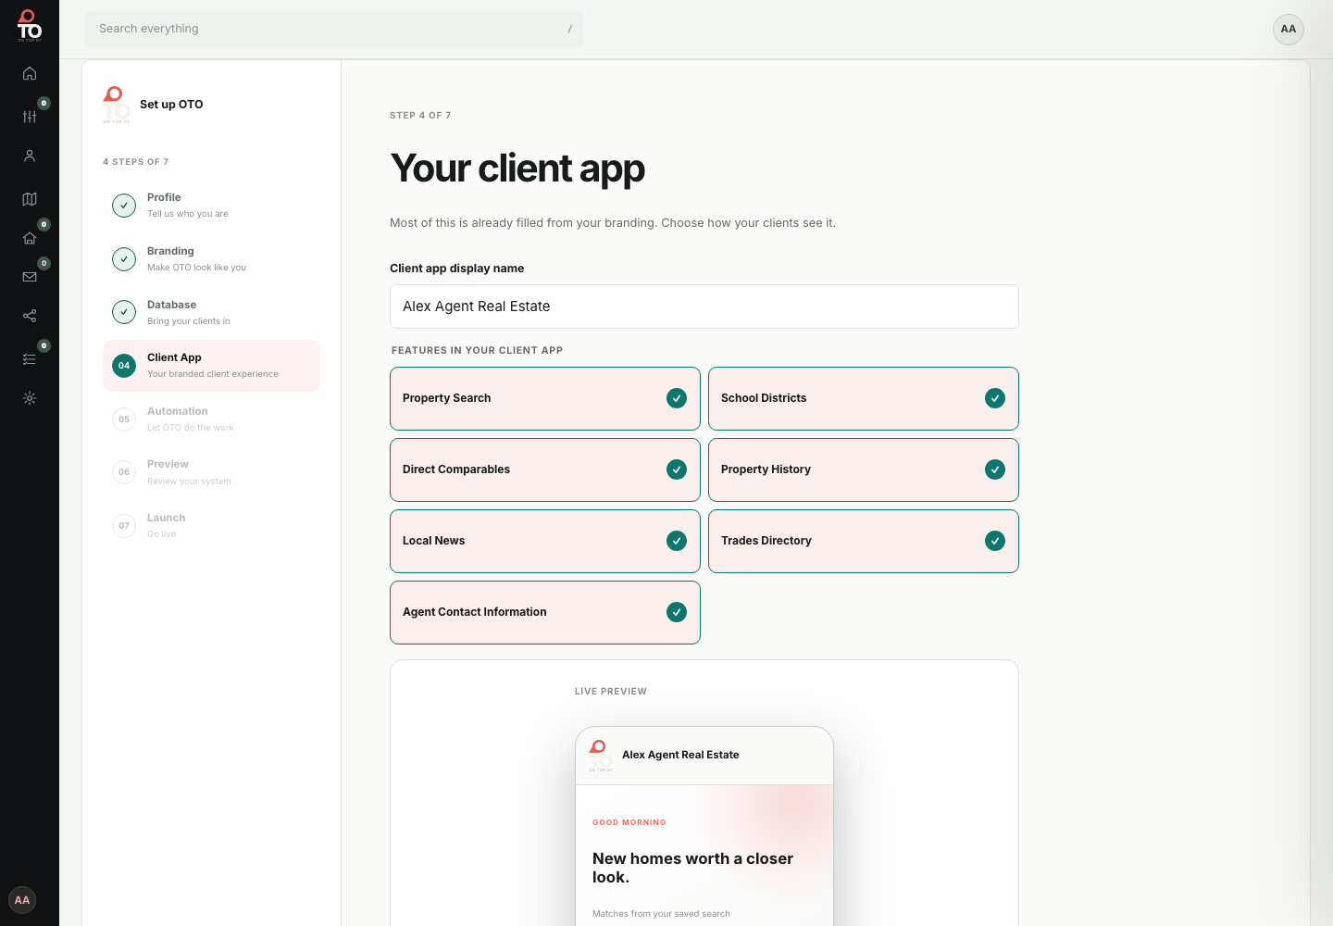Toggle the Agent Contact Information feature
This screenshot has height=926, width=1333.
(x=545, y=612)
